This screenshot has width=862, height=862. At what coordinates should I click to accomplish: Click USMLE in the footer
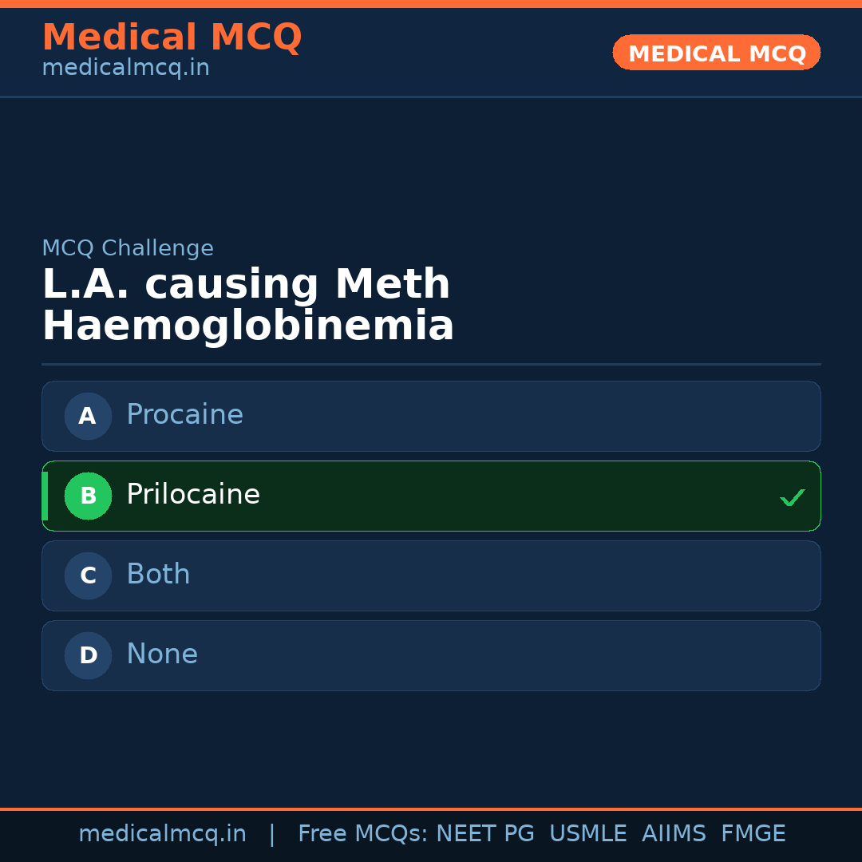pyautogui.click(x=587, y=834)
